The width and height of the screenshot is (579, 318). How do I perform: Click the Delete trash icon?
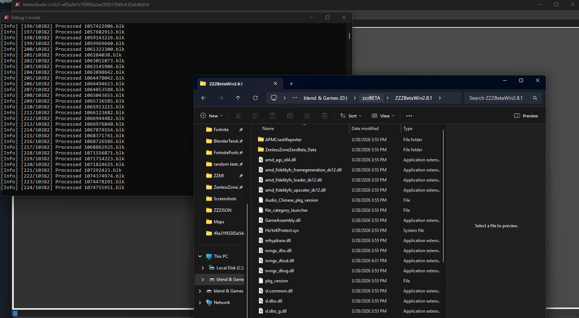pos(325,116)
